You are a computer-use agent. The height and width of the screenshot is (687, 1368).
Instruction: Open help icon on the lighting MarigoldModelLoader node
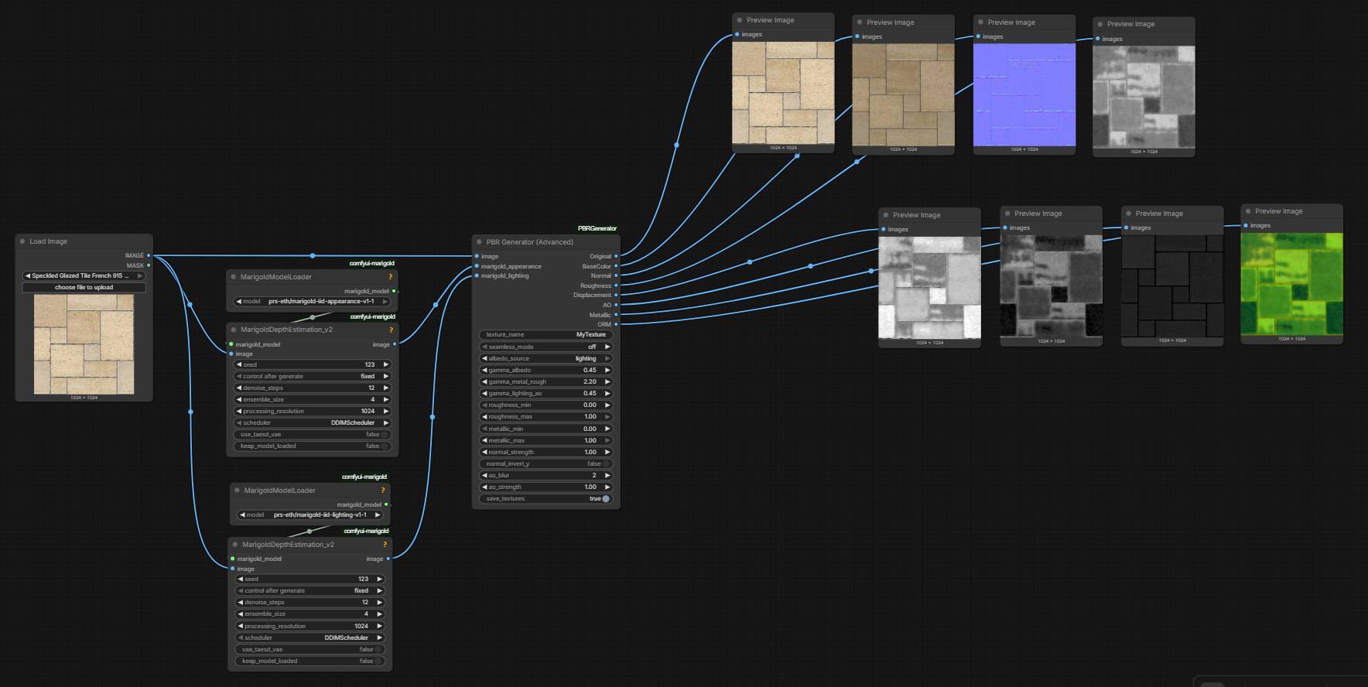(382, 490)
